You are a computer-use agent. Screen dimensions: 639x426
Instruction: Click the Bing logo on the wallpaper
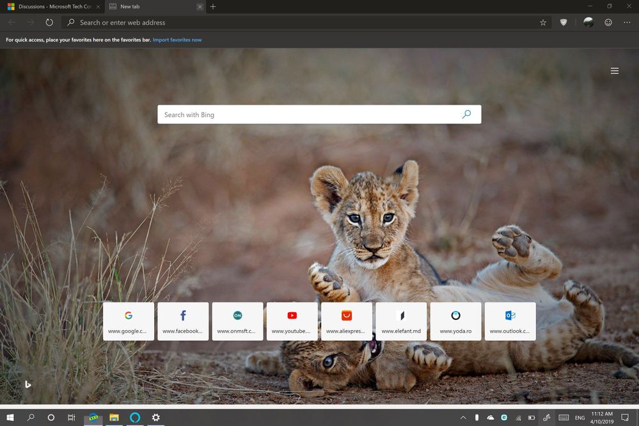click(28, 384)
